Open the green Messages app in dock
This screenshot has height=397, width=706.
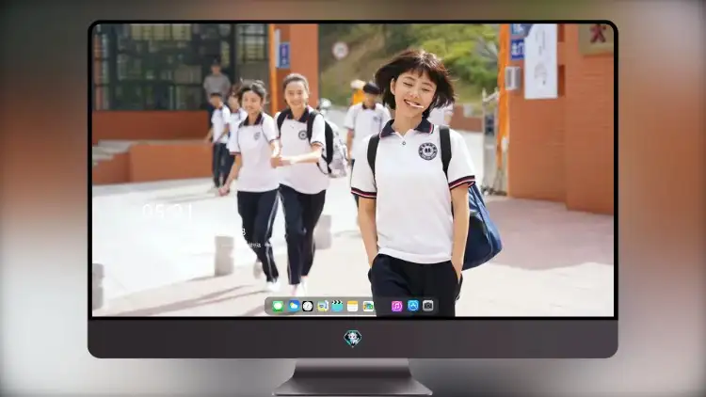(279, 306)
